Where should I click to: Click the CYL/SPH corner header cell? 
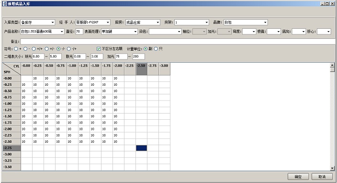pyautogui.click(x=11, y=69)
